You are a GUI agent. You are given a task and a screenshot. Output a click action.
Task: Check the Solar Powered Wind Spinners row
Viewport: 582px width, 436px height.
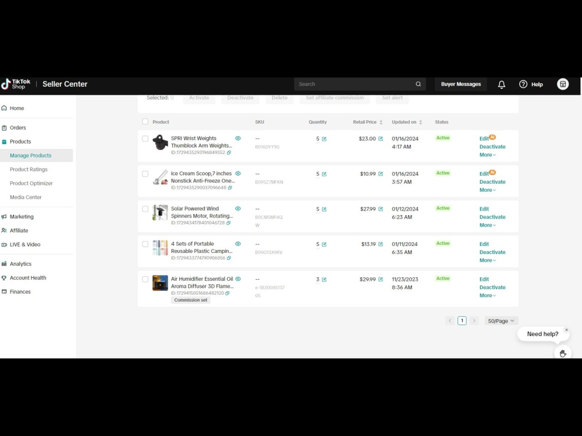point(145,209)
